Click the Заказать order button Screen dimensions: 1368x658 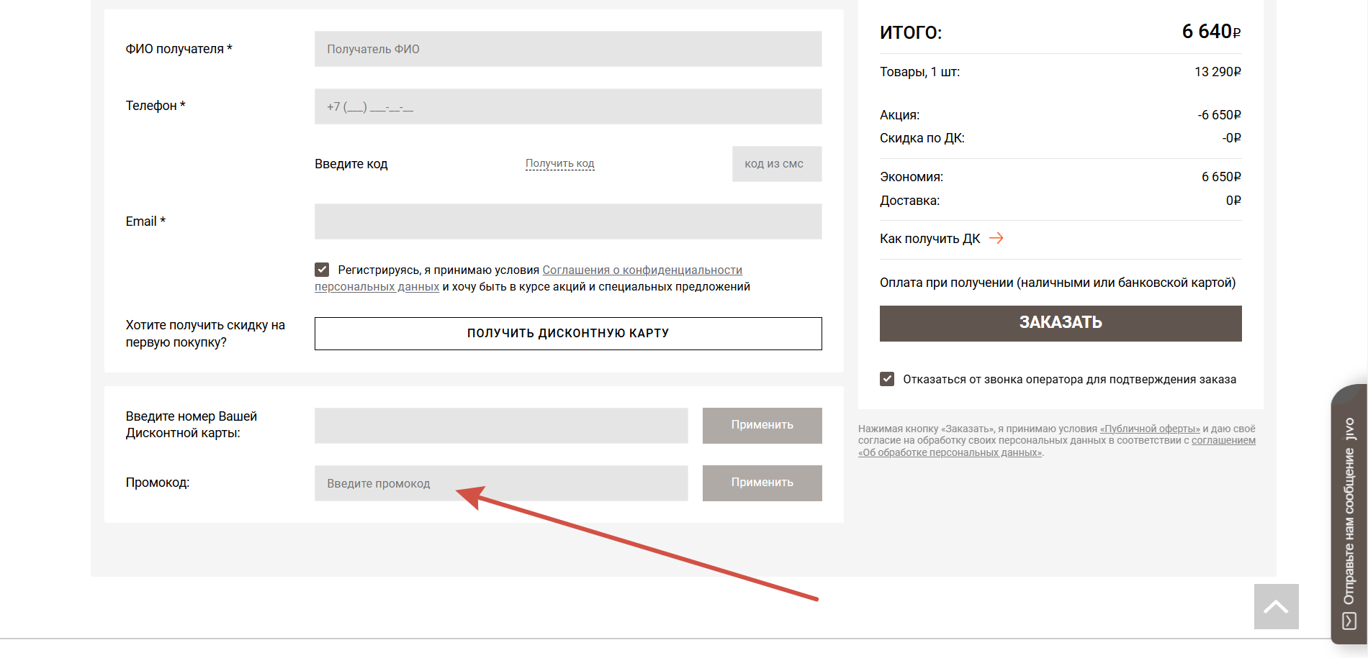1061,324
